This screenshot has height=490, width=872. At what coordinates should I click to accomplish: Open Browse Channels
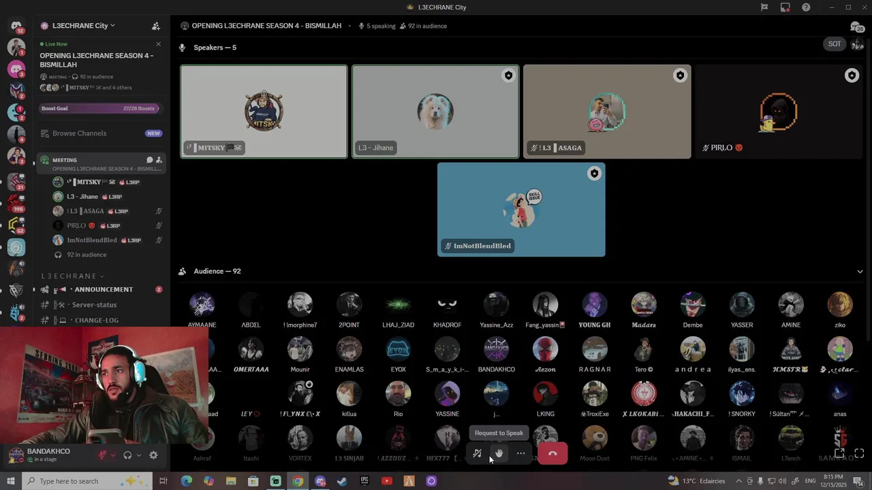(100, 133)
